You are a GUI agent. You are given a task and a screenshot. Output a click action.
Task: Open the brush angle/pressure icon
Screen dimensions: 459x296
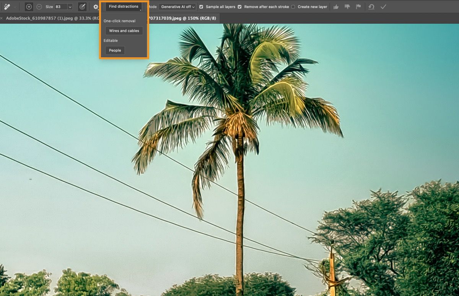[x=81, y=6]
